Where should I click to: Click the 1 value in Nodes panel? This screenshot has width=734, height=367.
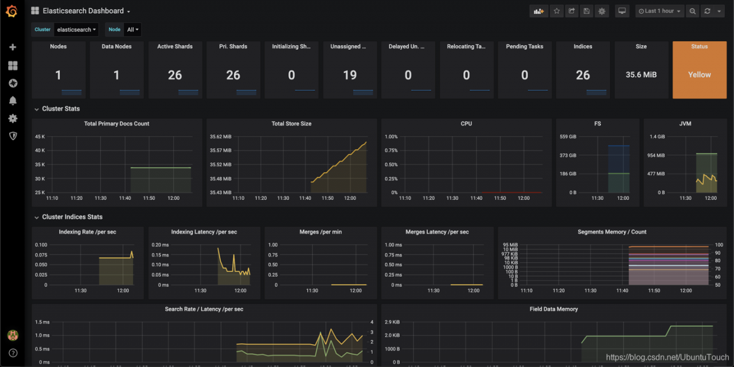point(58,75)
